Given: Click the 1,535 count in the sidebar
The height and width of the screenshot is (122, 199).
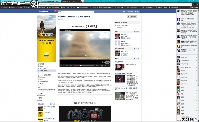Looking at the screenshot, I should 40,98.
